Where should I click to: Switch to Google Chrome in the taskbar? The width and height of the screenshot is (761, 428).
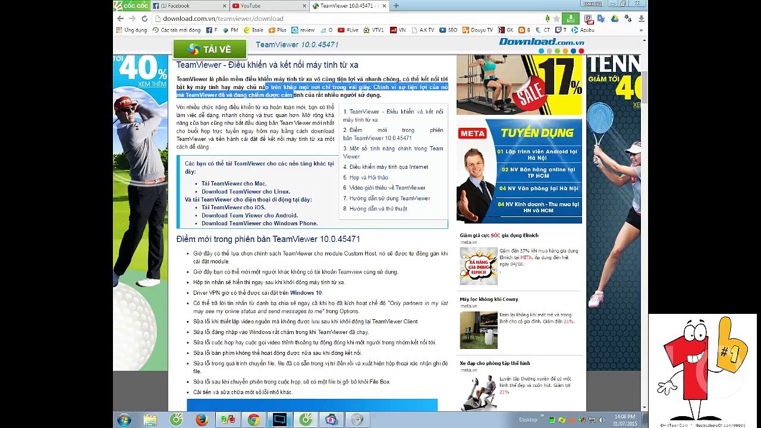coord(254,420)
